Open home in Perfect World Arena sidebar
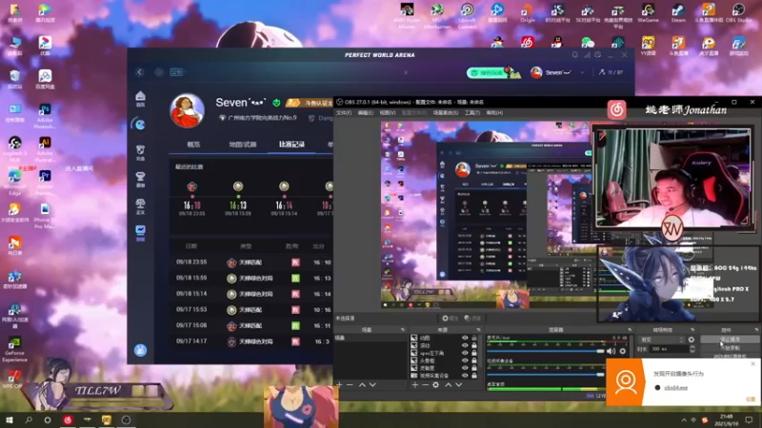 (x=140, y=99)
